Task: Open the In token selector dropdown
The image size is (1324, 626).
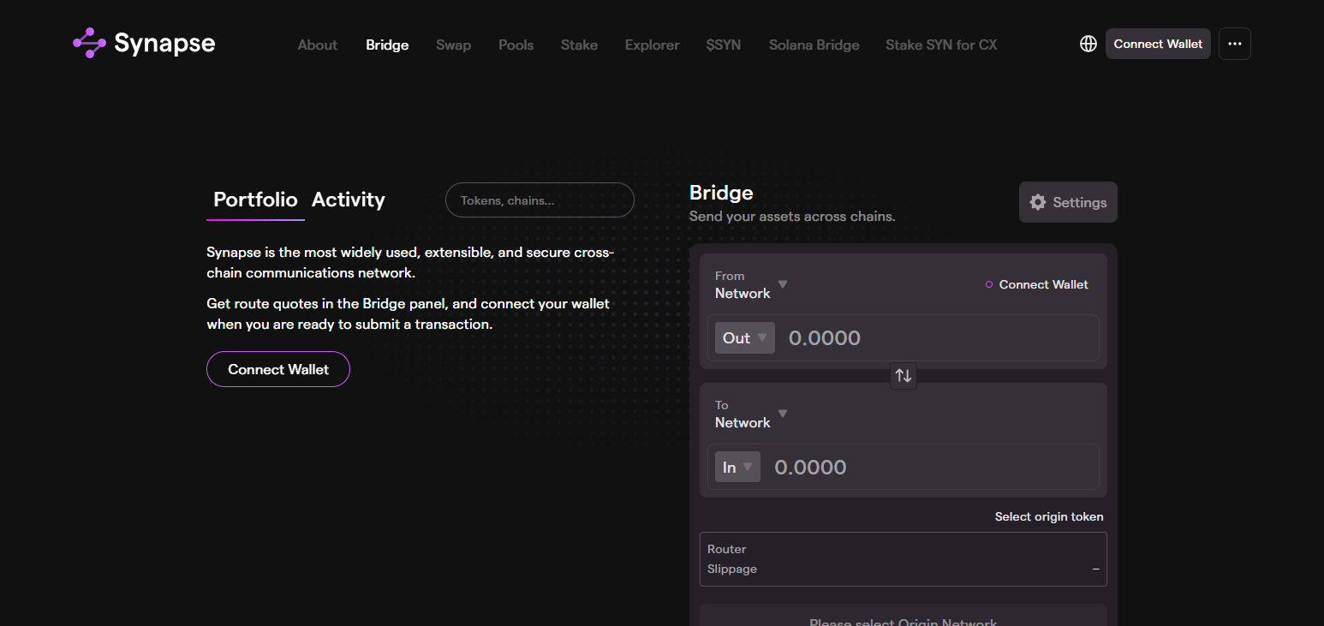Action: point(737,467)
